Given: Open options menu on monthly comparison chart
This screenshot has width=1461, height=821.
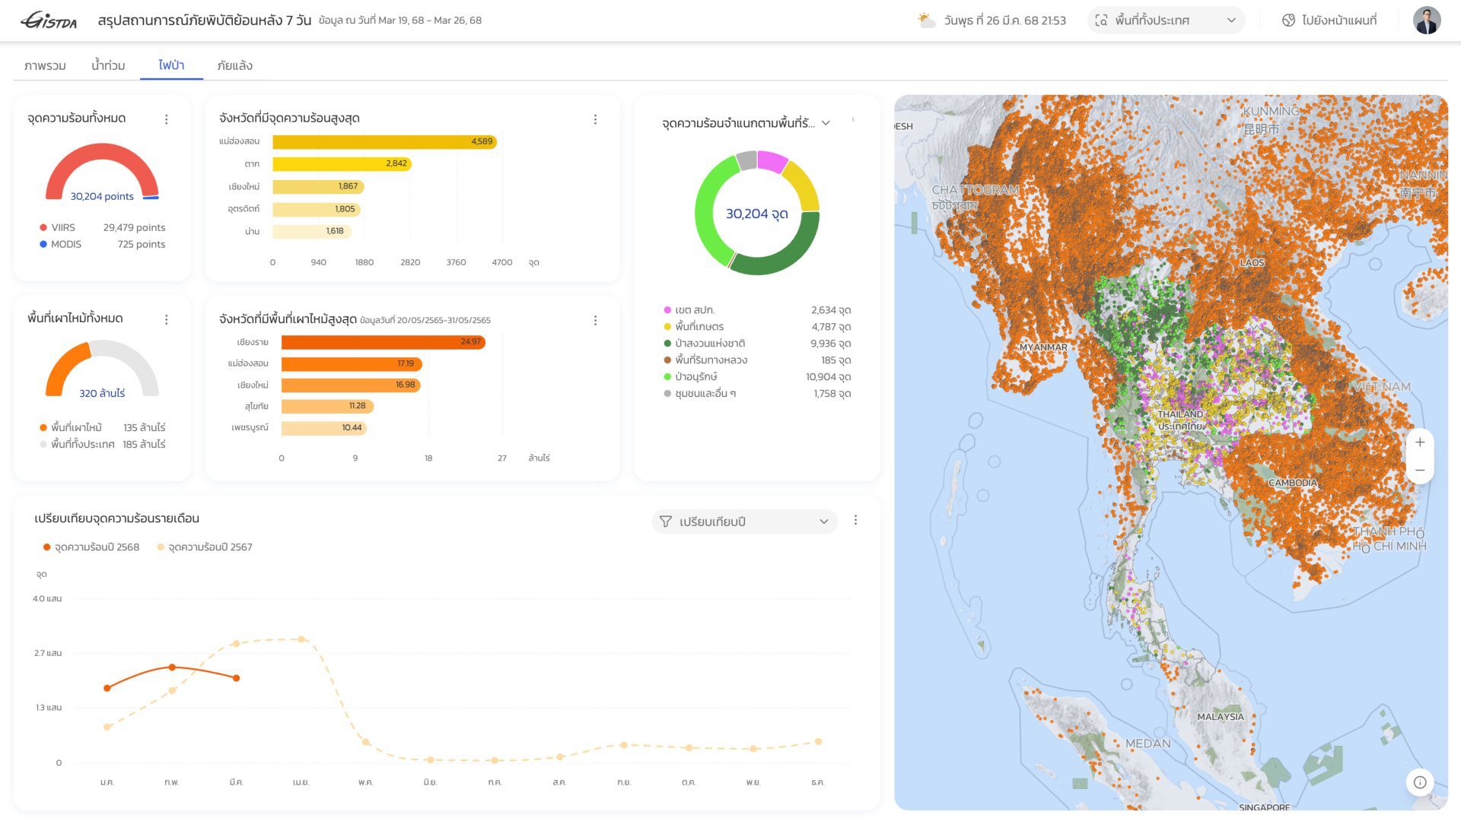Looking at the screenshot, I should coord(855,520).
